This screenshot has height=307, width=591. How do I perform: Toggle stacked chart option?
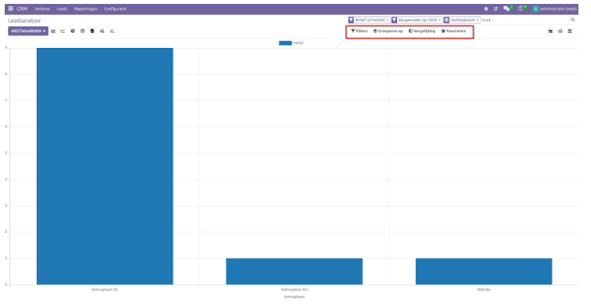click(x=93, y=31)
